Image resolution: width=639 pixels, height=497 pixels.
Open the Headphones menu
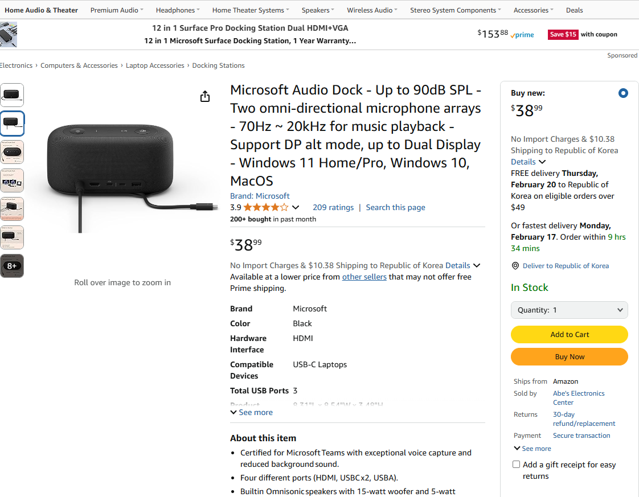[x=178, y=10]
